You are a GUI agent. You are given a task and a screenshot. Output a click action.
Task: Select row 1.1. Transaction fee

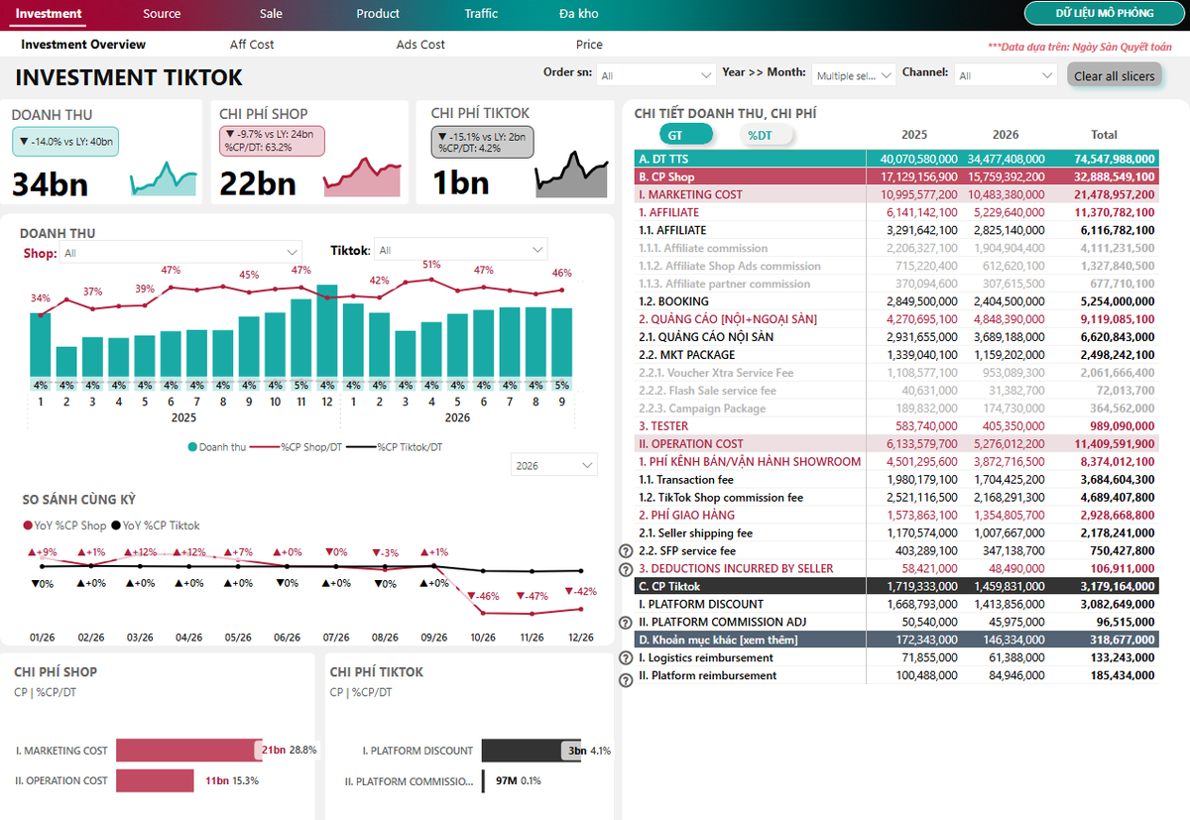tap(895, 480)
